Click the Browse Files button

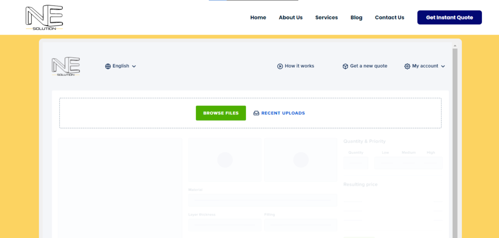221,113
